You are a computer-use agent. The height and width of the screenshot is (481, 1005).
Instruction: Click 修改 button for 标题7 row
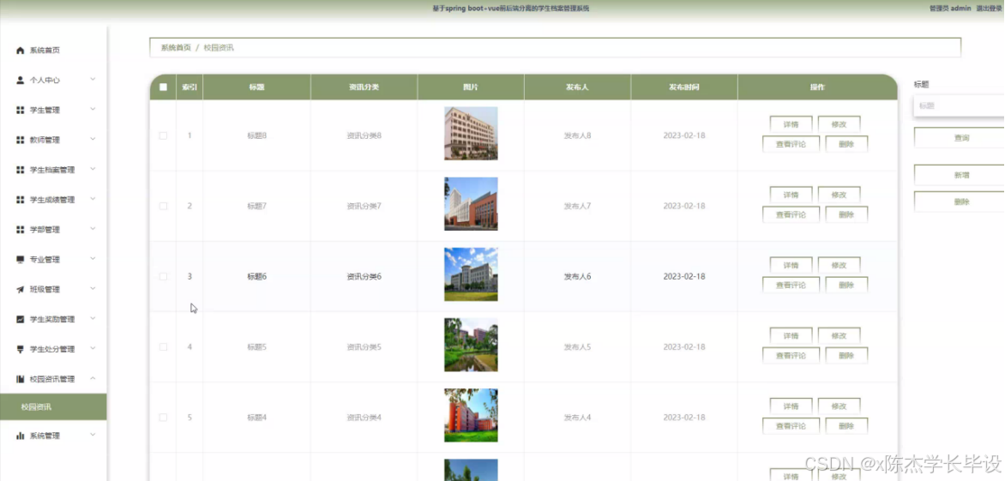point(839,195)
